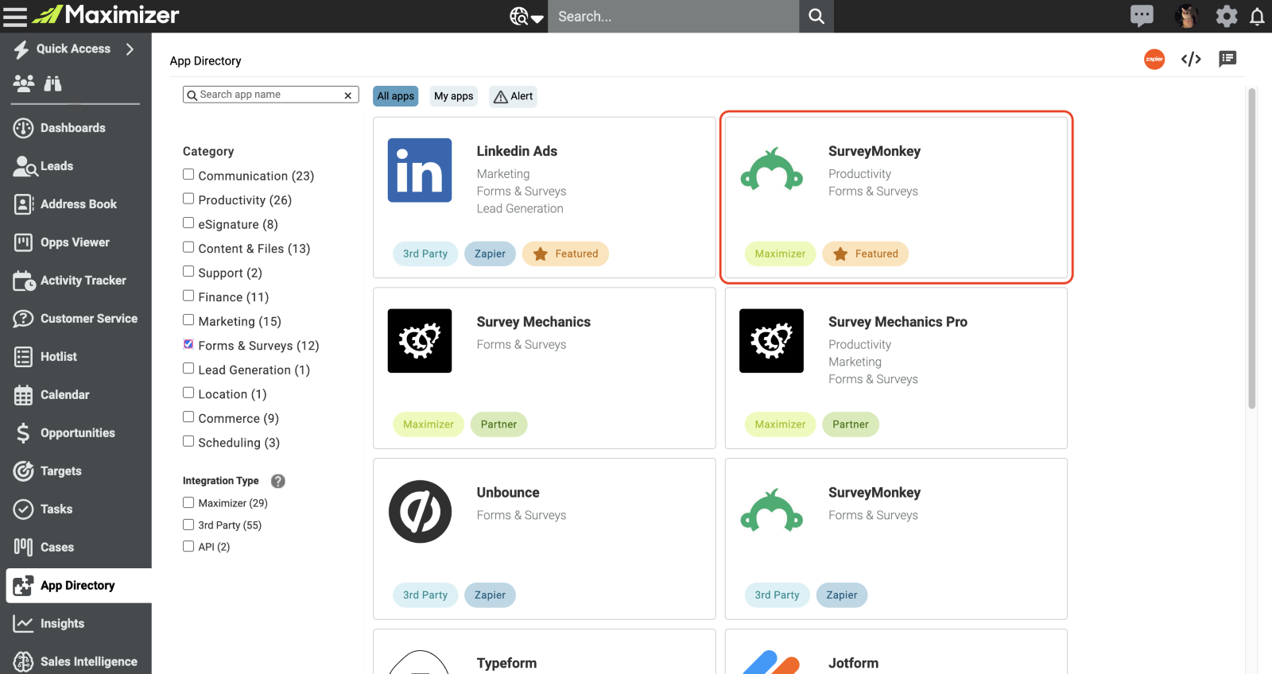Open the global search scope dropdown
The height and width of the screenshot is (674, 1272).
(526, 16)
